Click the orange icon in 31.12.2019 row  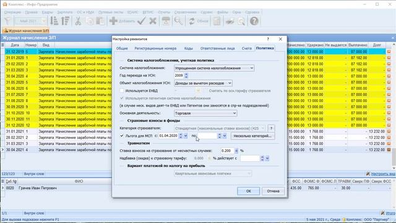pyautogui.click(x=389, y=51)
